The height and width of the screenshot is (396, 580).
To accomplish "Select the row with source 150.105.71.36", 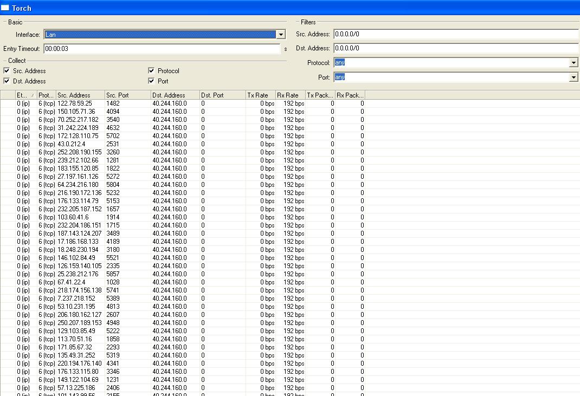I will (183, 112).
